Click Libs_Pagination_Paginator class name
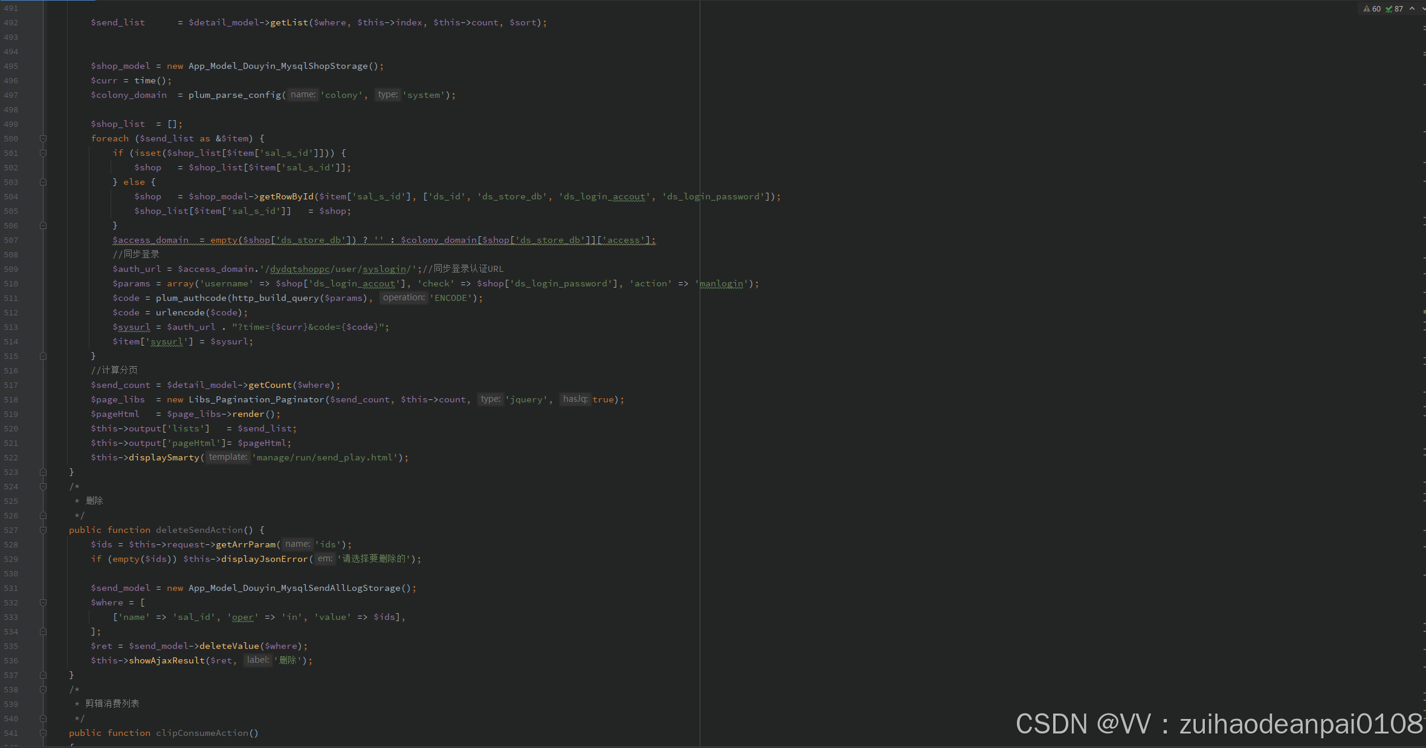The width and height of the screenshot is (1426, 748). (256, 399)
